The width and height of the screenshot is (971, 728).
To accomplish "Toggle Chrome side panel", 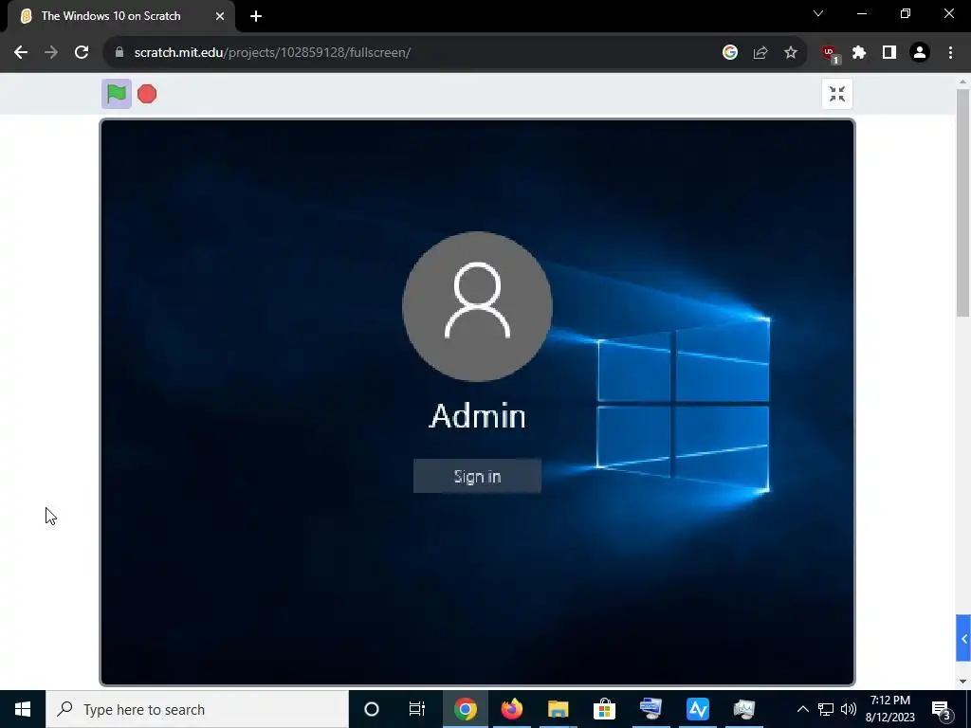I will (x=889, y=53).
